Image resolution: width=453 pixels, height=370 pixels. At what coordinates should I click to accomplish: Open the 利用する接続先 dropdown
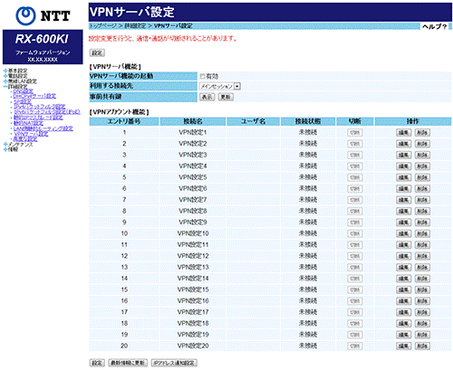coord(220,86)
